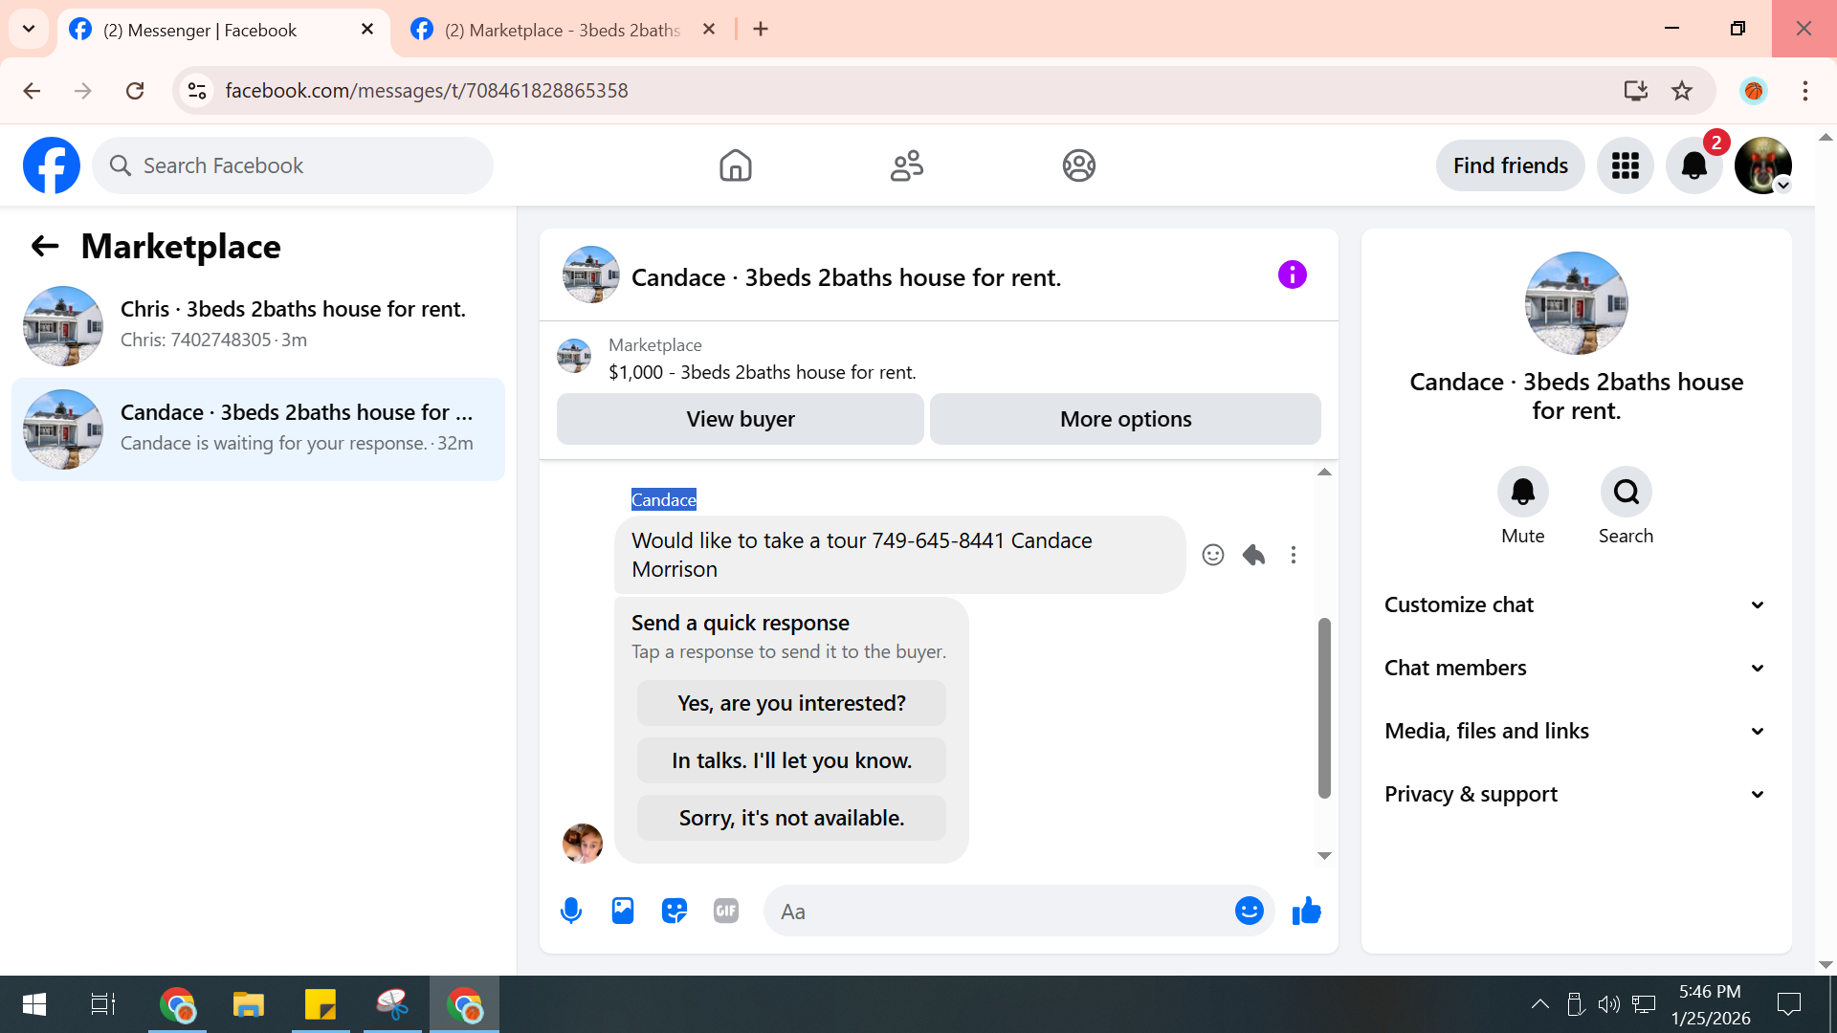The image size is (1837, 1033).
Task: Open a new browser tab
Action: 761,30
